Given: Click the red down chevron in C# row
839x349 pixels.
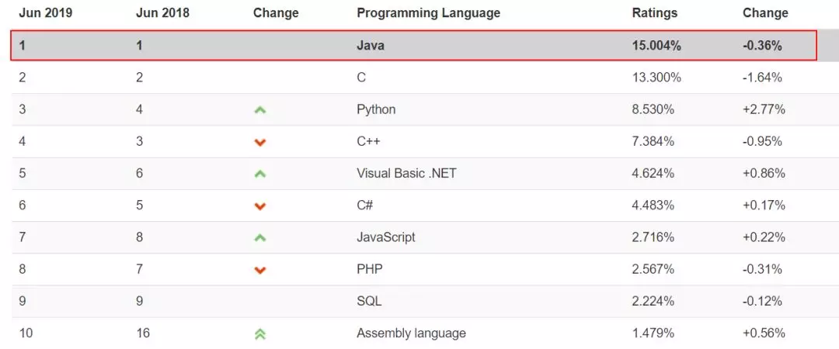Looking at the screenshot, I should tap(260, 206).
